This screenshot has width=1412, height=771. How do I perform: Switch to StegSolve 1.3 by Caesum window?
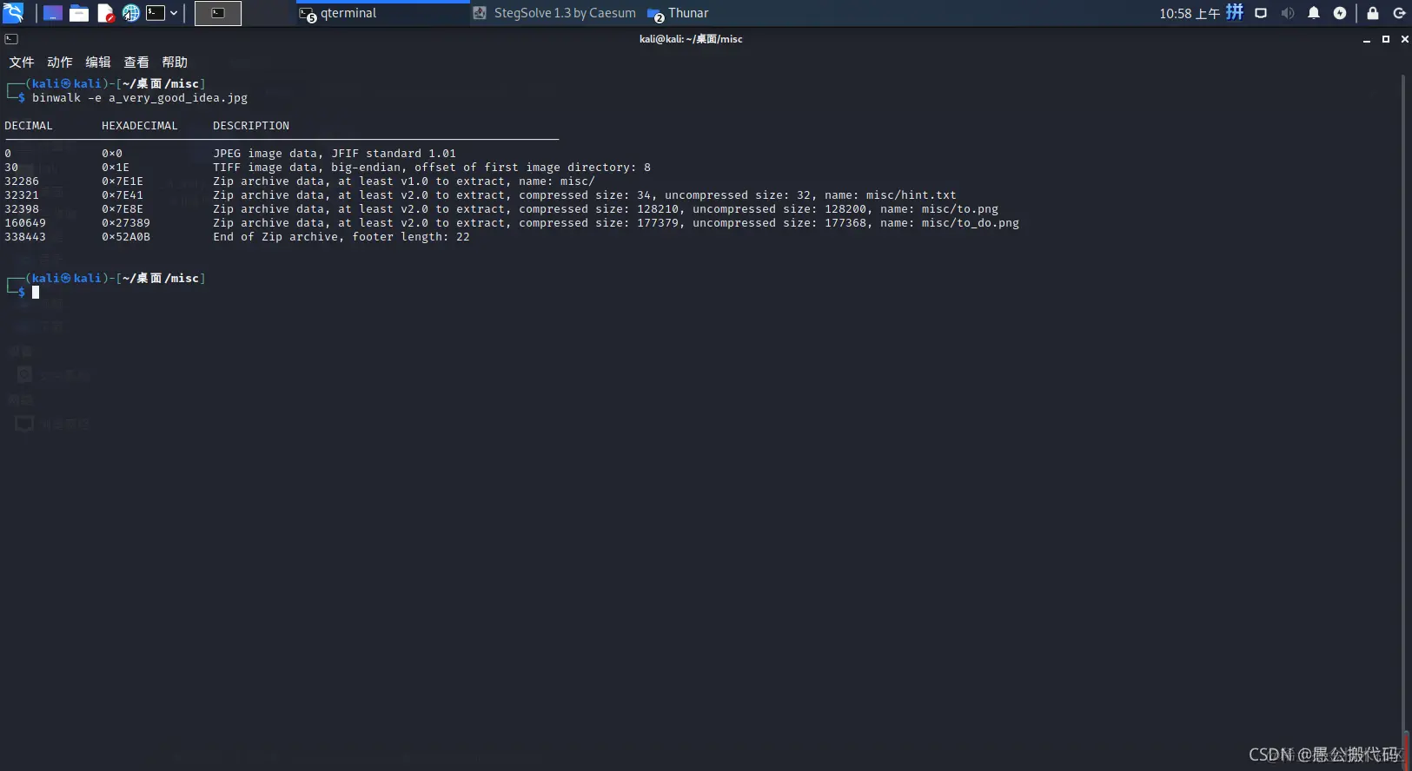(x=554, y=13)
